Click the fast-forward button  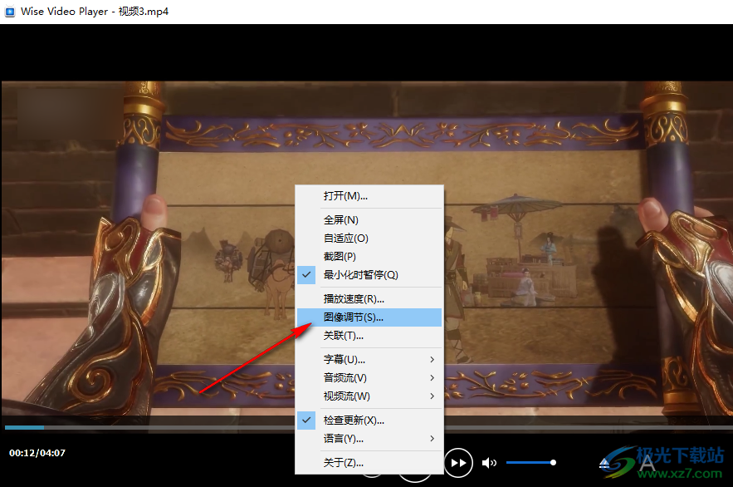point(458,463)
